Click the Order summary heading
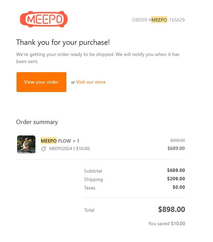213x242 pixels. pyautogui.click(x=37, y=122)
